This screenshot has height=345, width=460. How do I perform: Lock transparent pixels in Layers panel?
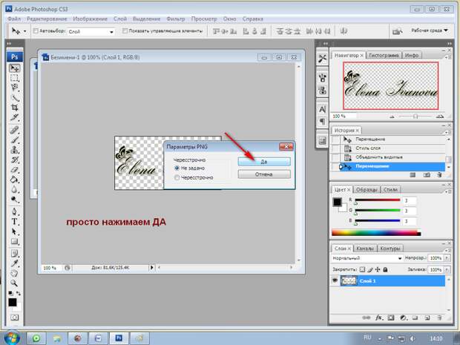point(363,269)
